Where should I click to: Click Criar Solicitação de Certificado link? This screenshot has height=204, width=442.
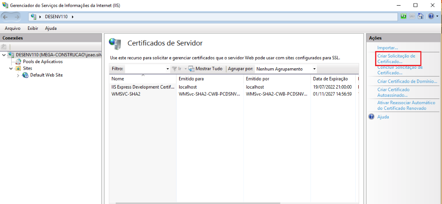pos(396,59)
